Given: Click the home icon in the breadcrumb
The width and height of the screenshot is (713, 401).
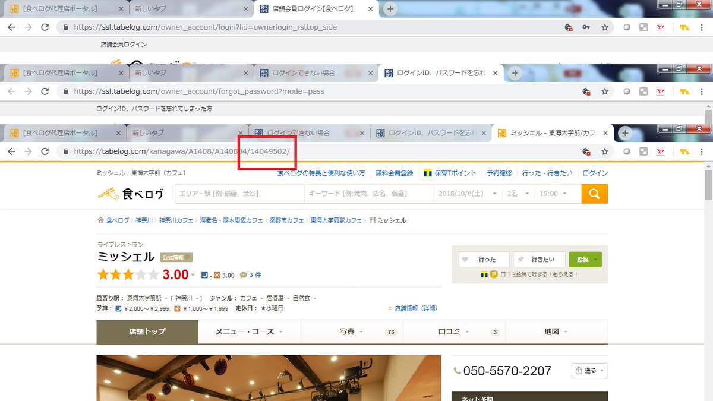Looking at the screenshot, I should (x=100, y=220).
